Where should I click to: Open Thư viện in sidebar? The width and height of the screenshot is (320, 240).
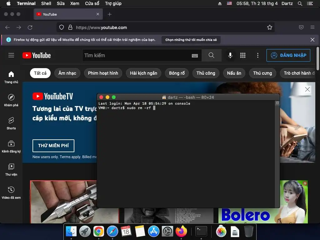click(x=11, y=170)
